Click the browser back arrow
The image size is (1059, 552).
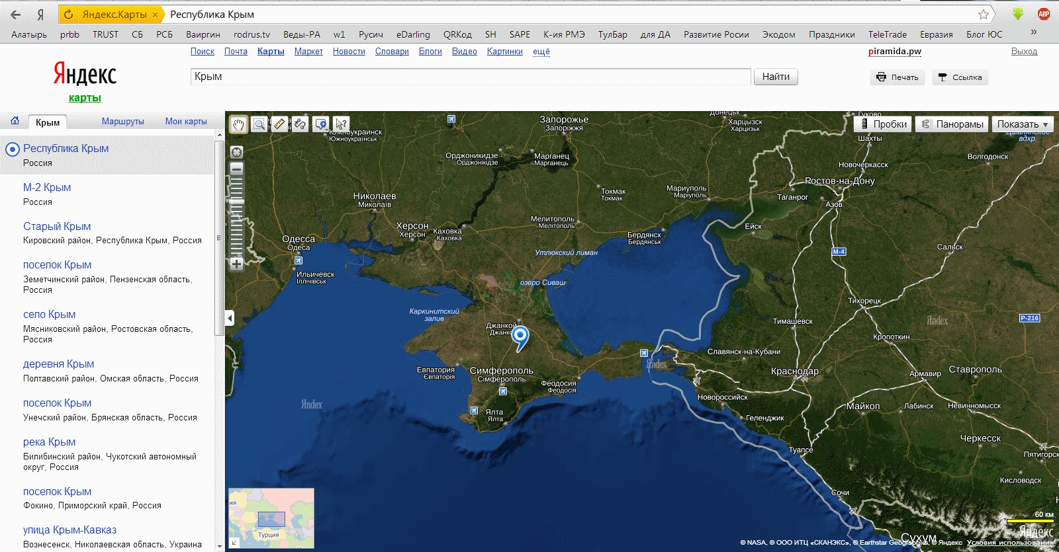[x=15, y=14]
